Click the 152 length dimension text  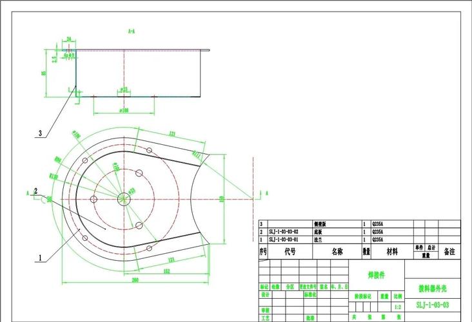point(166,271)
